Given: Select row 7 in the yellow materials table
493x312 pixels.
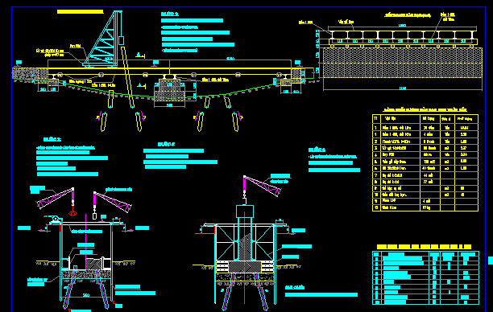Looking at the screenshot, I should [425, 174].
